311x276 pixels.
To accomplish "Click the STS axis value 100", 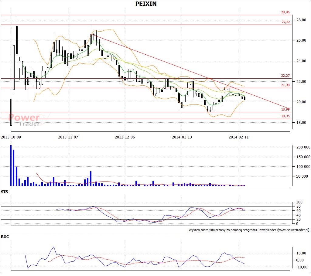I will coord(299,203).
